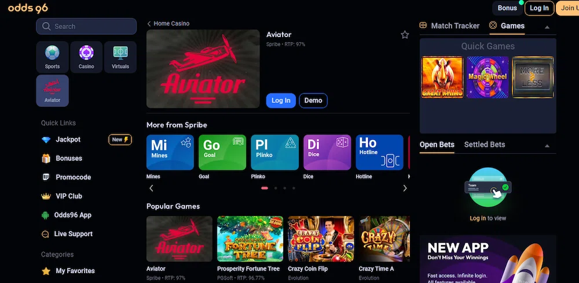Click the Live Support chat icon
Viewport: 579px width, 283px height.
(45, 234)
